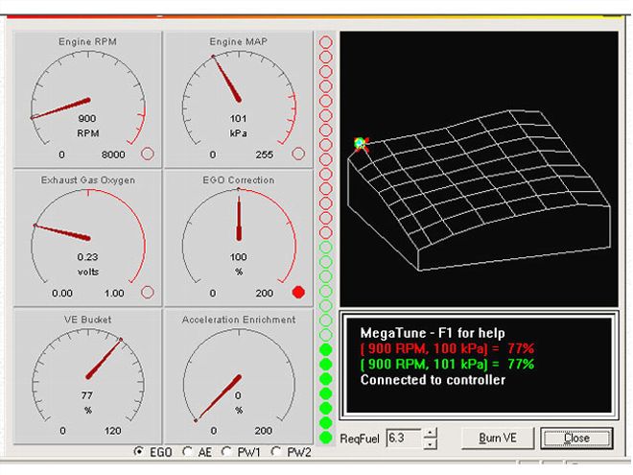This screenshot has height=475, width=633.
Task: Select the AE radio button
Action: pos(187,452)
